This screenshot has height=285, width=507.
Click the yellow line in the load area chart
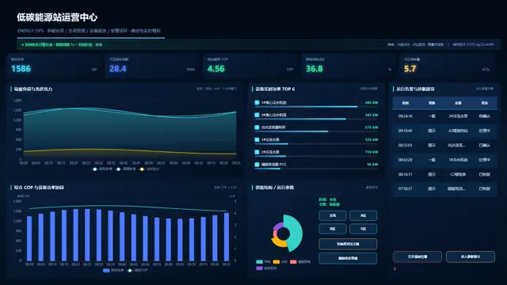tap(129, 150)
